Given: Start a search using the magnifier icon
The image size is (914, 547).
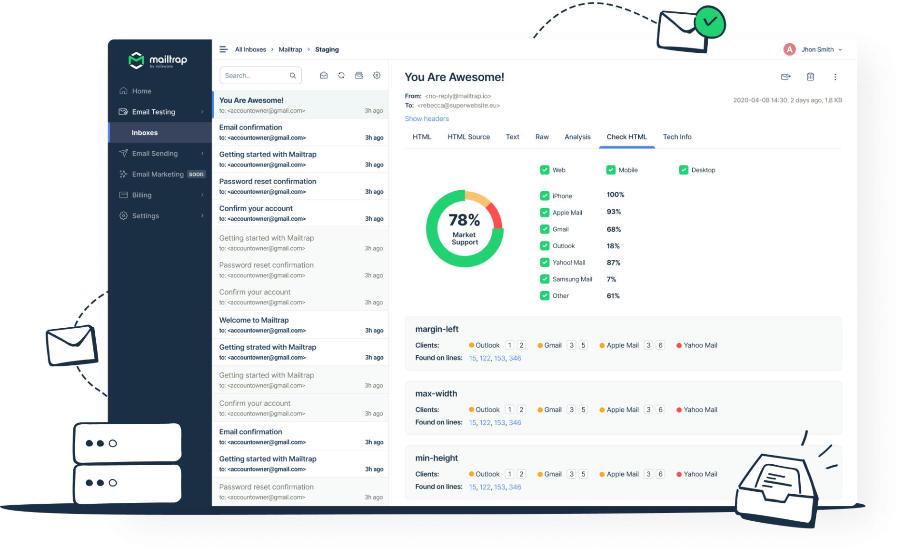Looking at the screenshot, I should click(293, 75).
